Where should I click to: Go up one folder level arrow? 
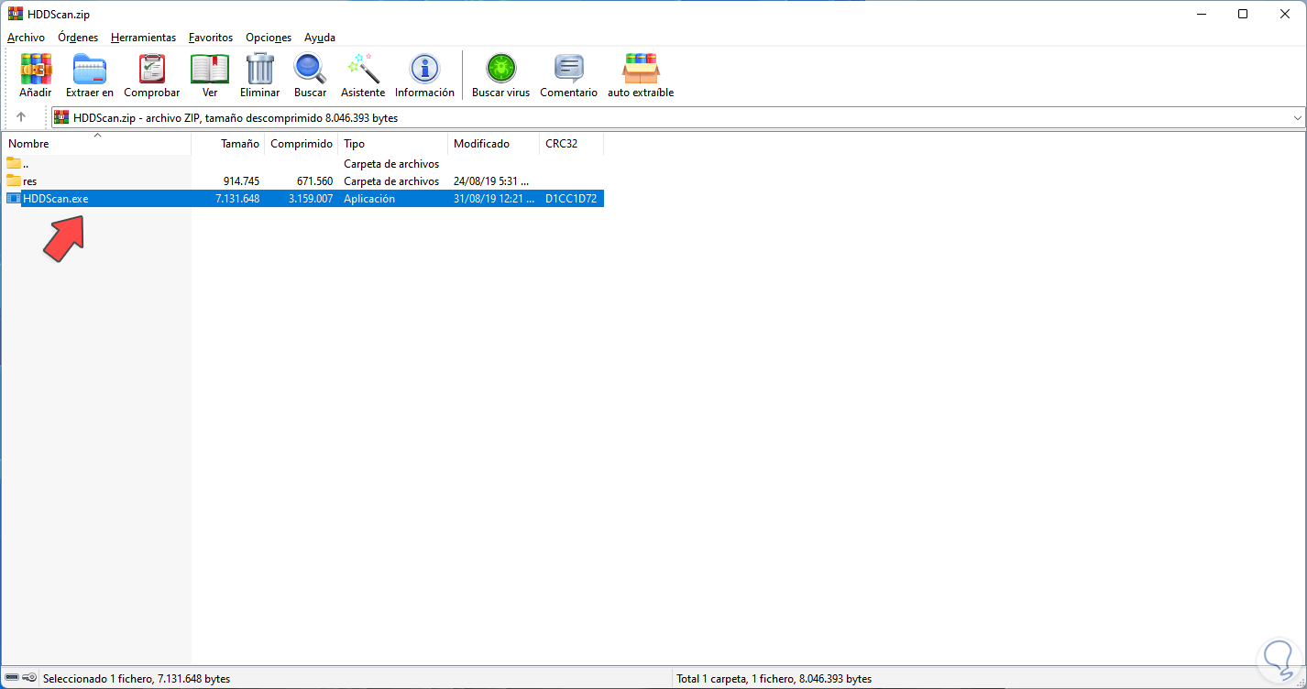[21, 117]
